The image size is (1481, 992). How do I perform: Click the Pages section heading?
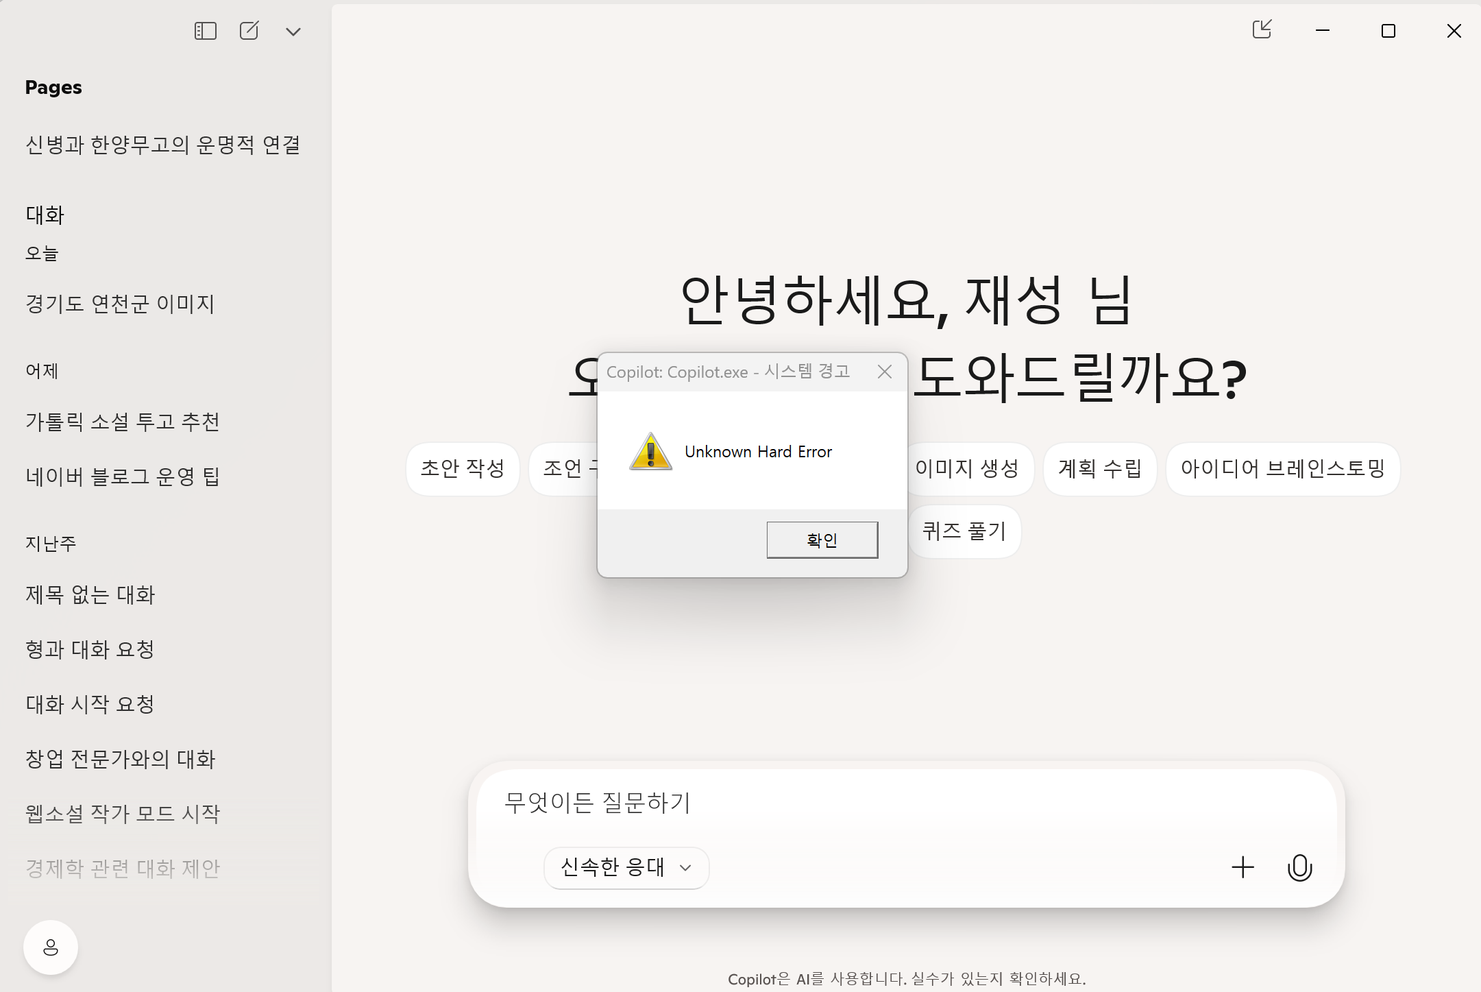53,88
